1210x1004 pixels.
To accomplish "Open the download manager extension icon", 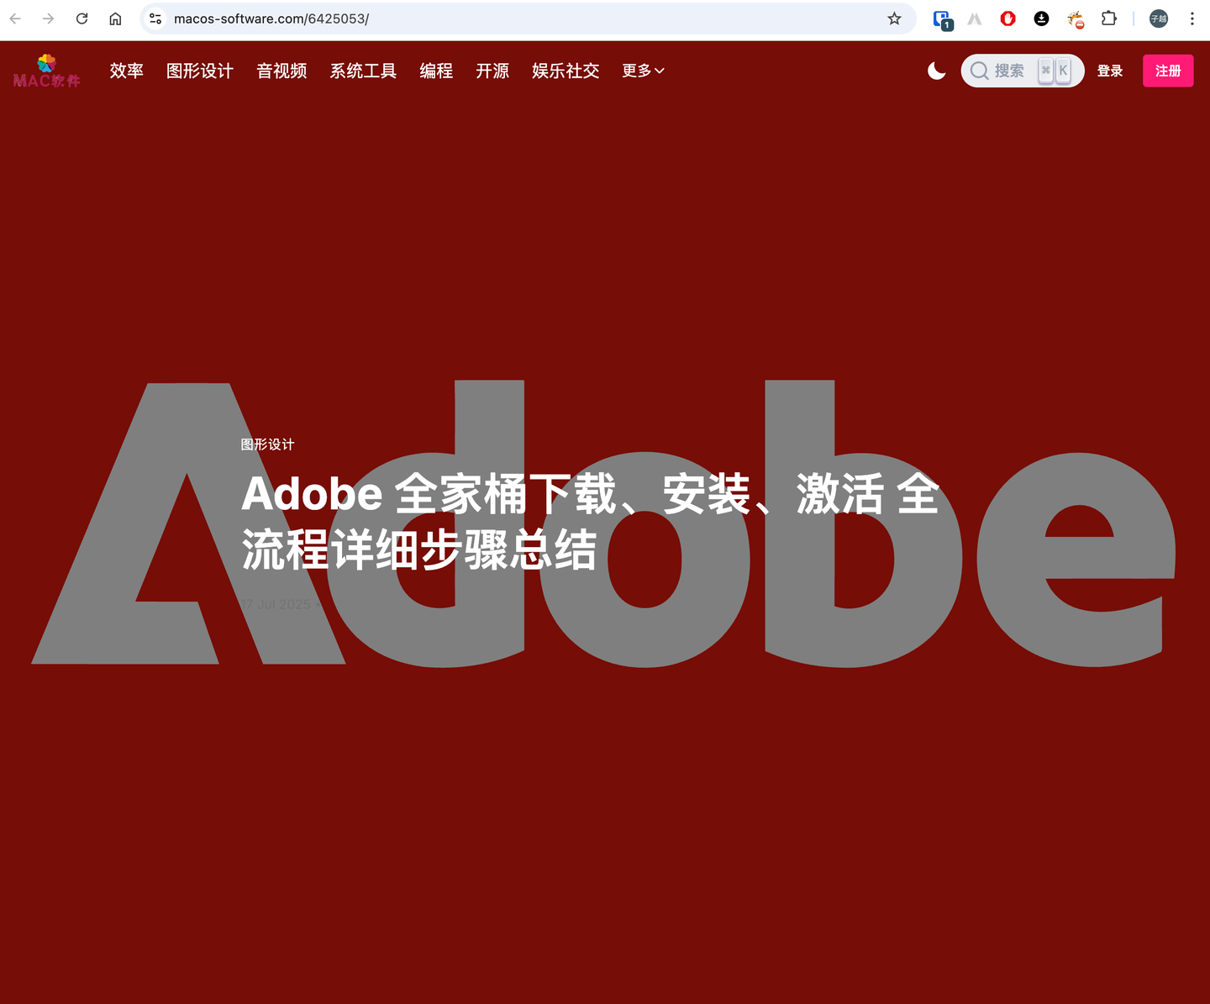I will pyautogui.click(x=1041, y=18).
